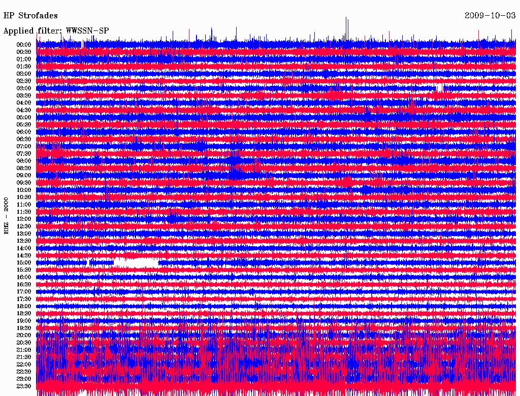The width and height of the screenshot is (520, 396).
Task: Click the 07:00 time marker
Action: pyautogui.click(x=24, y=146)
